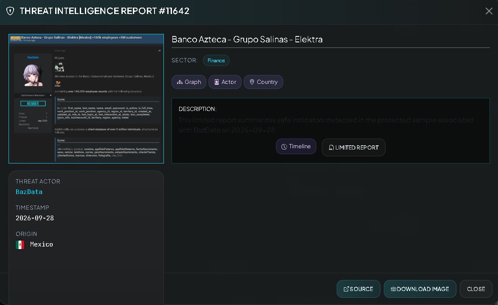The image size is (498, 305).
Task: Click the document icon on LIMITED REPORT
Action: [x=331, y=147]
